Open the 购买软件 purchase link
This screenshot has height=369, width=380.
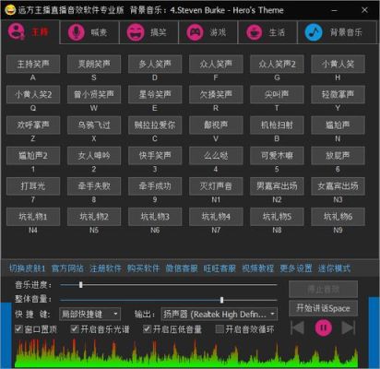[144, 268]
